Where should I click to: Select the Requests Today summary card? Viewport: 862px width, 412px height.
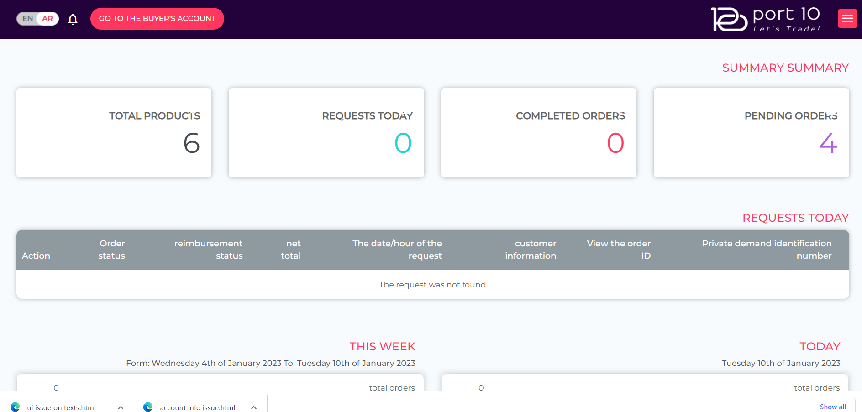pos(326,133)
